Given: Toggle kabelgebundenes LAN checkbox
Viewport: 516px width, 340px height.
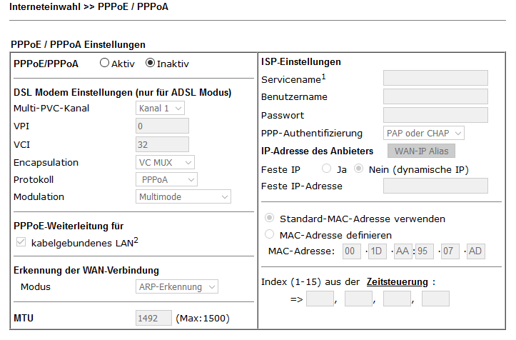Looking at the screenshot, I should [x=20, y=243].
